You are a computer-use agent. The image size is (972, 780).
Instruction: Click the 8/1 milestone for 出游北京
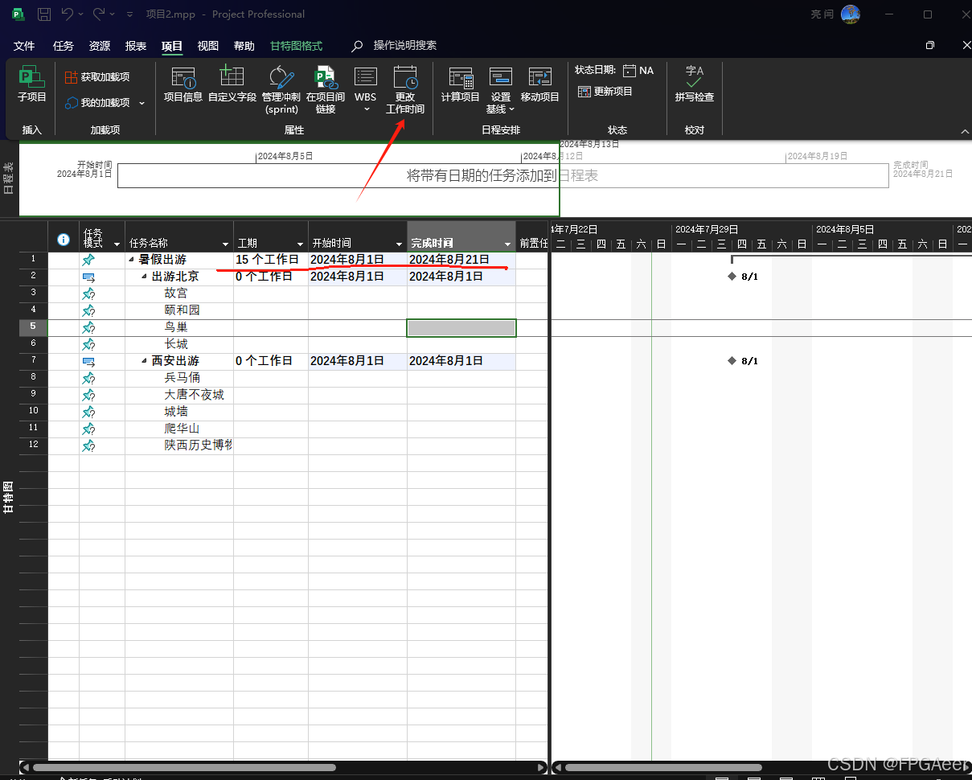pyautogui.click(x=732, y=276)
